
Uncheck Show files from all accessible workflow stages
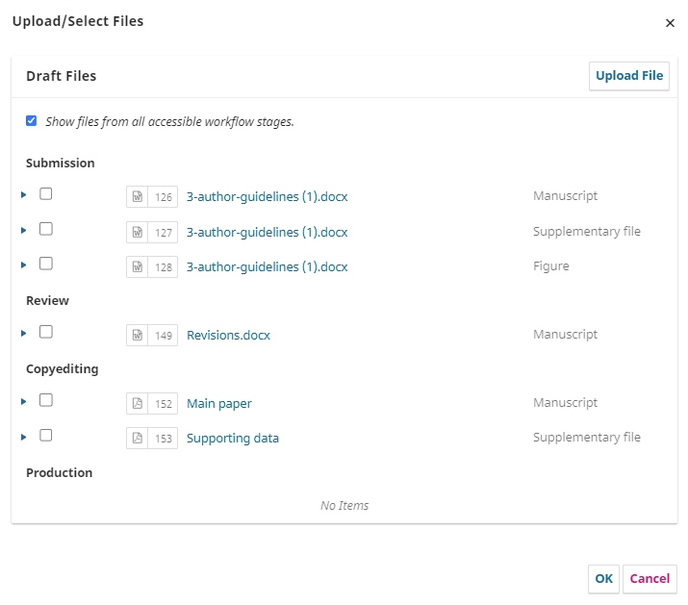pos(32,121)
